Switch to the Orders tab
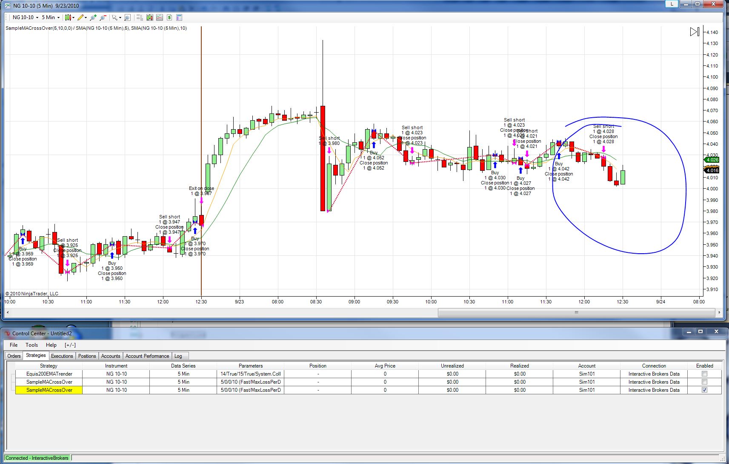 14,356
